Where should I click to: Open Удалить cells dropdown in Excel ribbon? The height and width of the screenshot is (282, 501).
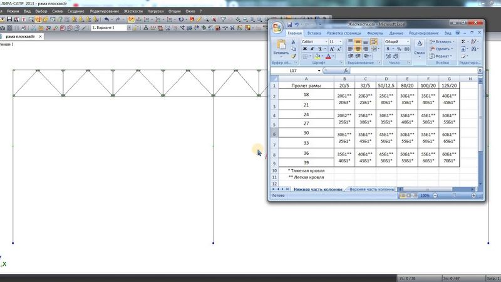pyautogui.click(x=442, y=49)
